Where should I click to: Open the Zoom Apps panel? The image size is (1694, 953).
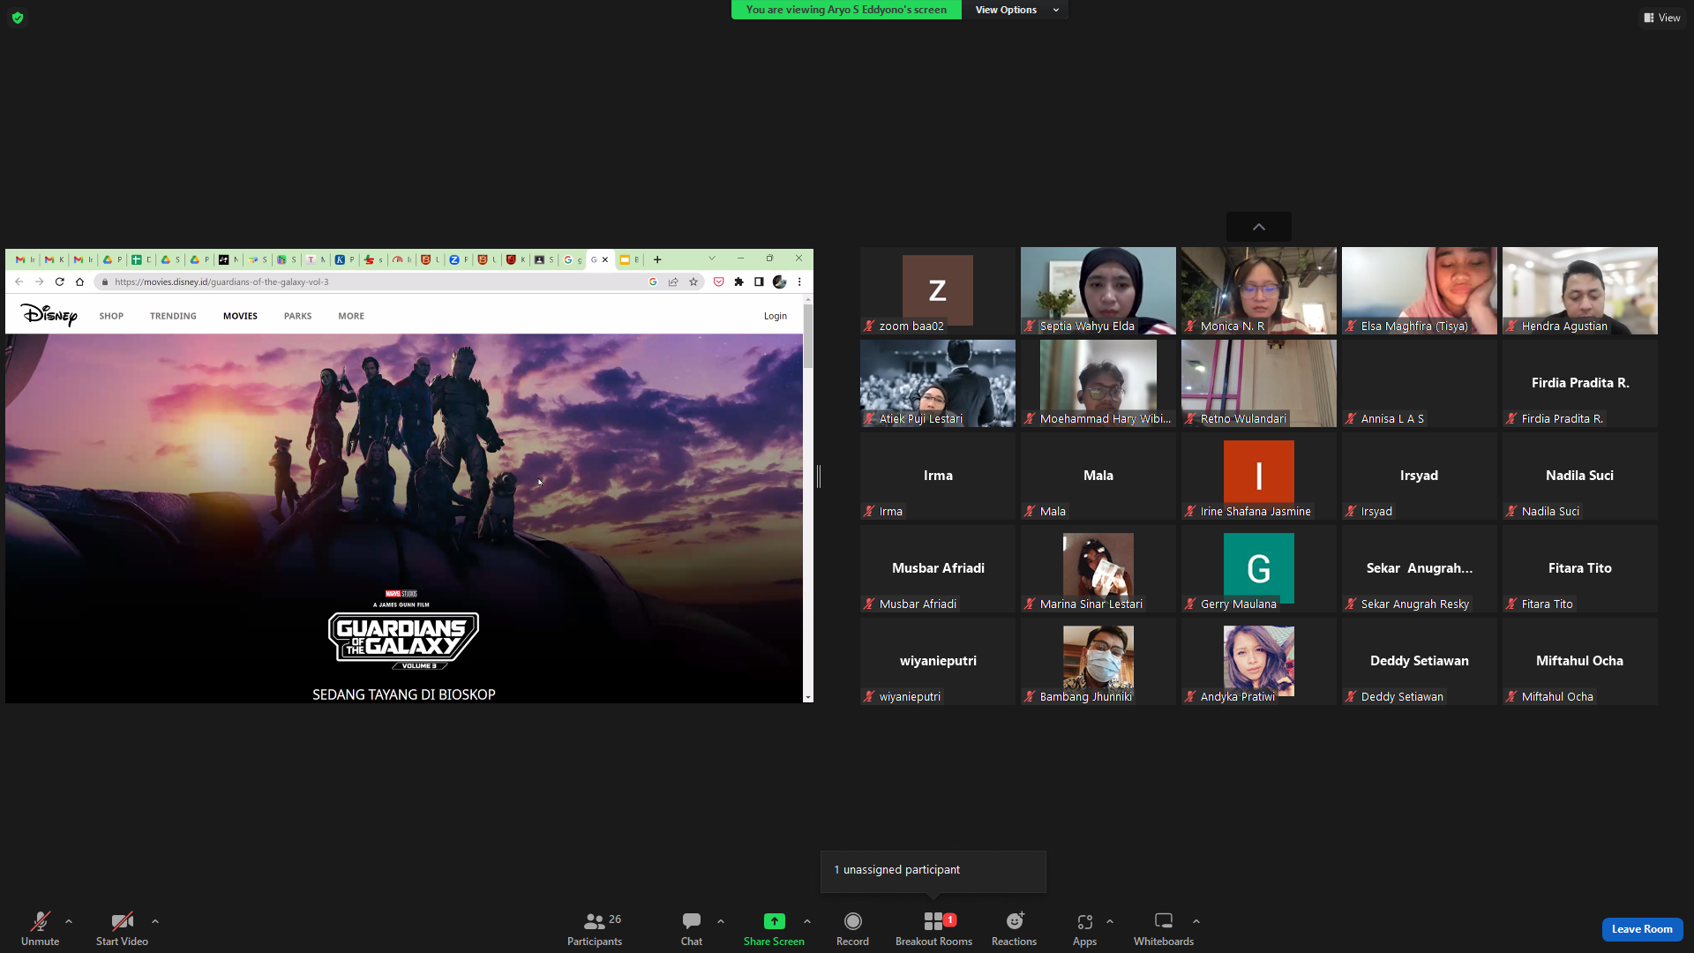[1084, 928]
